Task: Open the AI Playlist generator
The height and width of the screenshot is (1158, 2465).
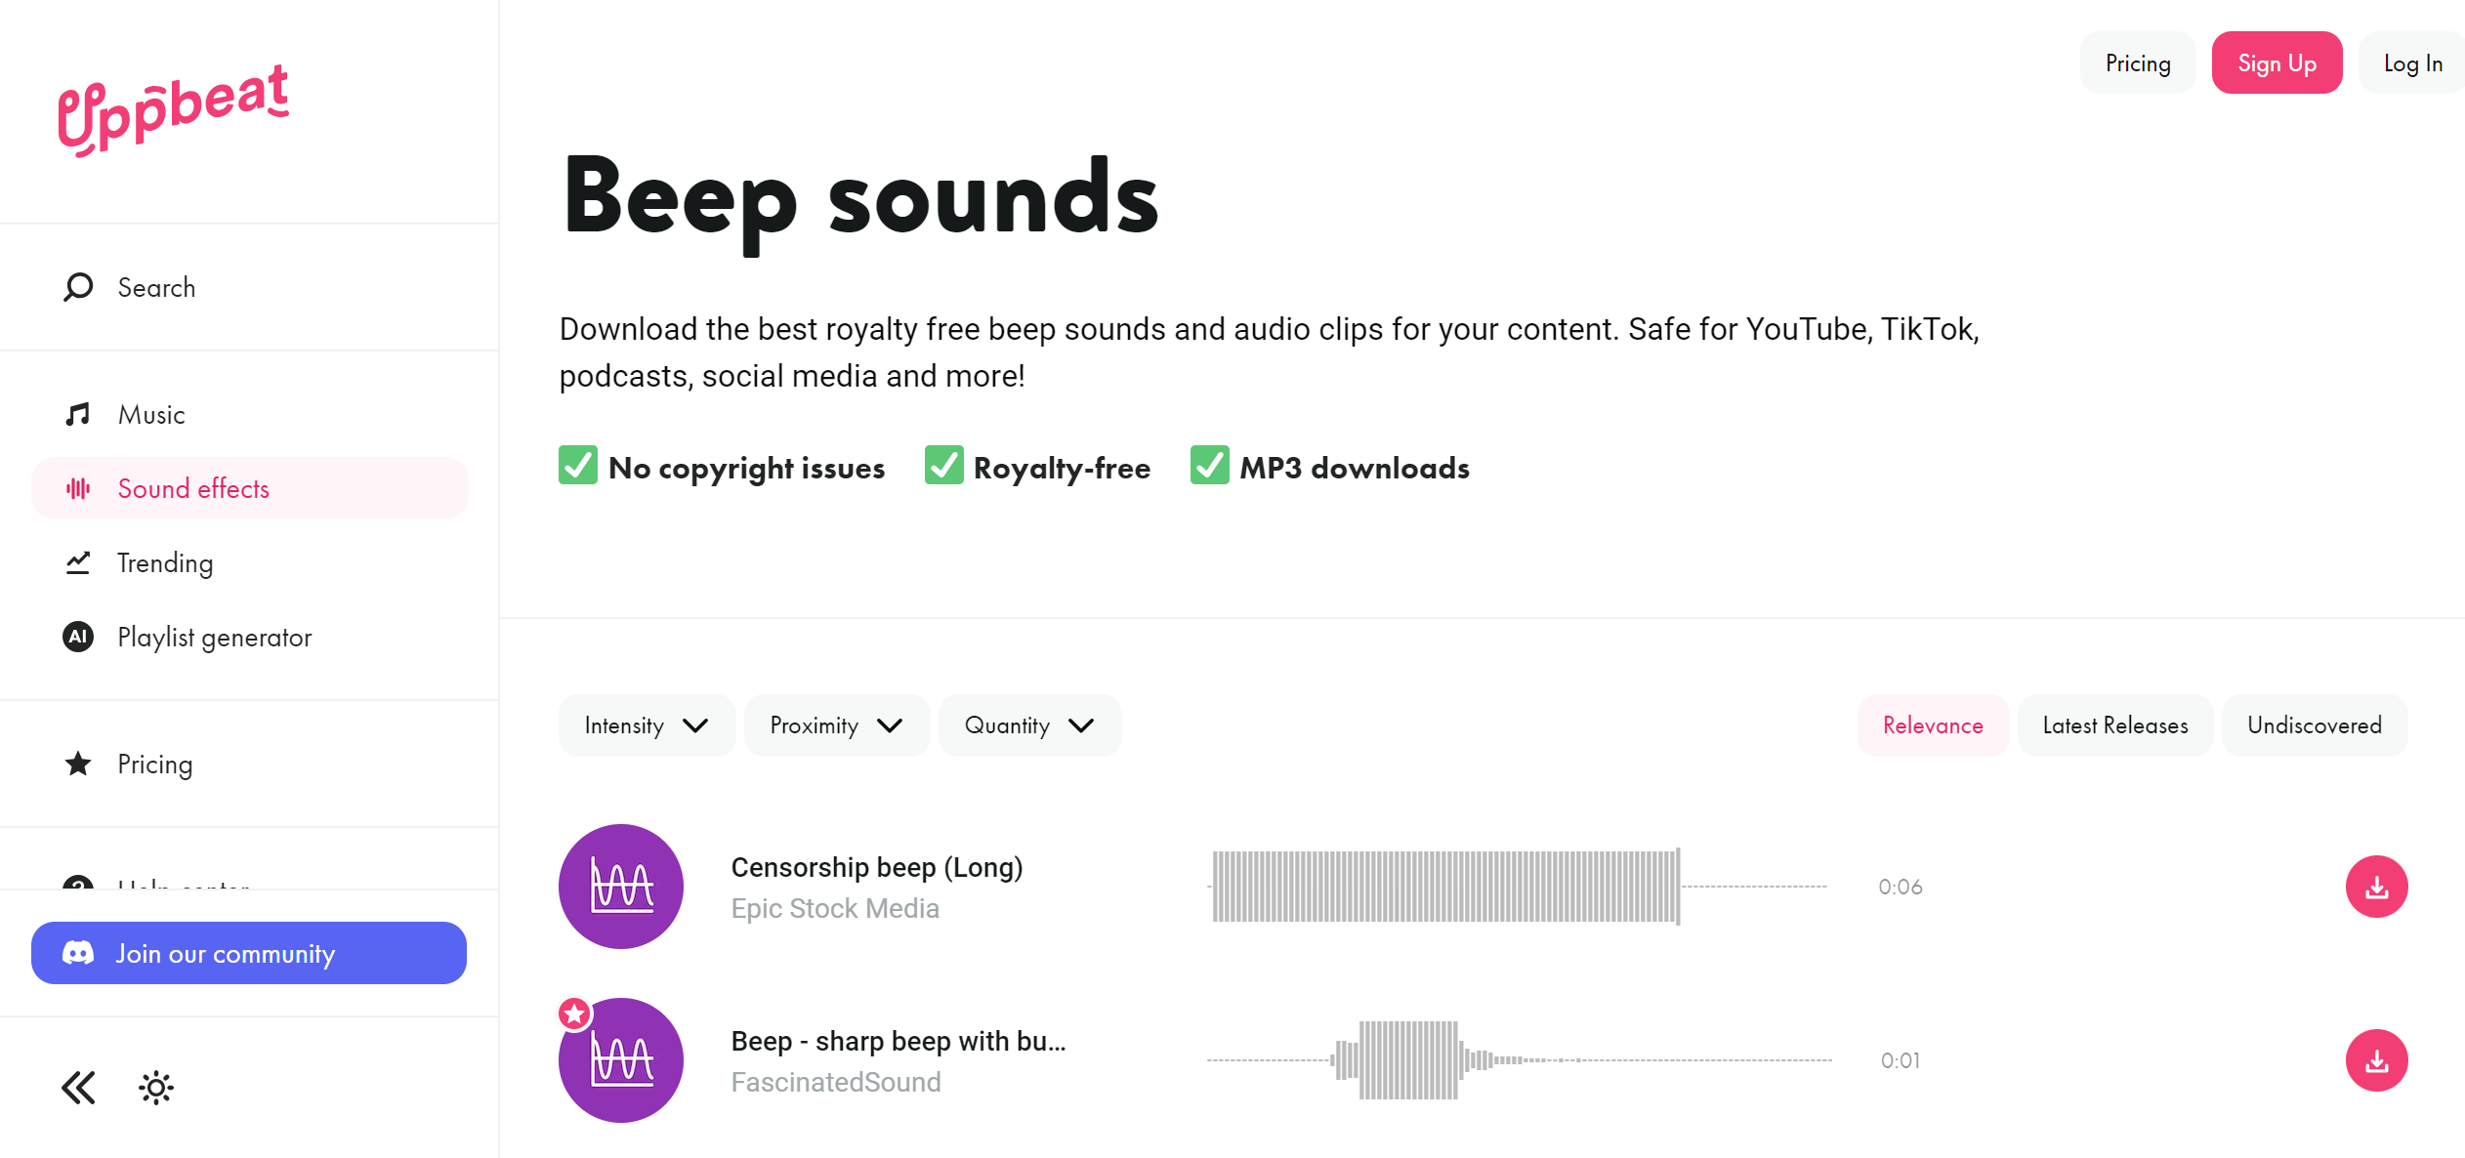Action: click(214, 638)
